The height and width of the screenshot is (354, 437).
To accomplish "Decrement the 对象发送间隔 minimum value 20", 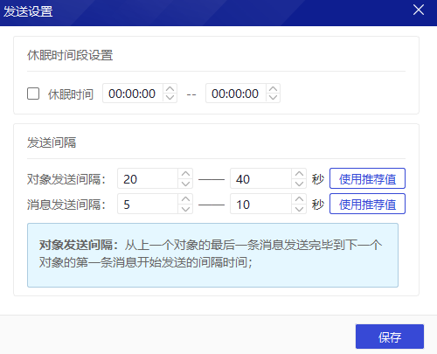I will click(x=185, y=184).
